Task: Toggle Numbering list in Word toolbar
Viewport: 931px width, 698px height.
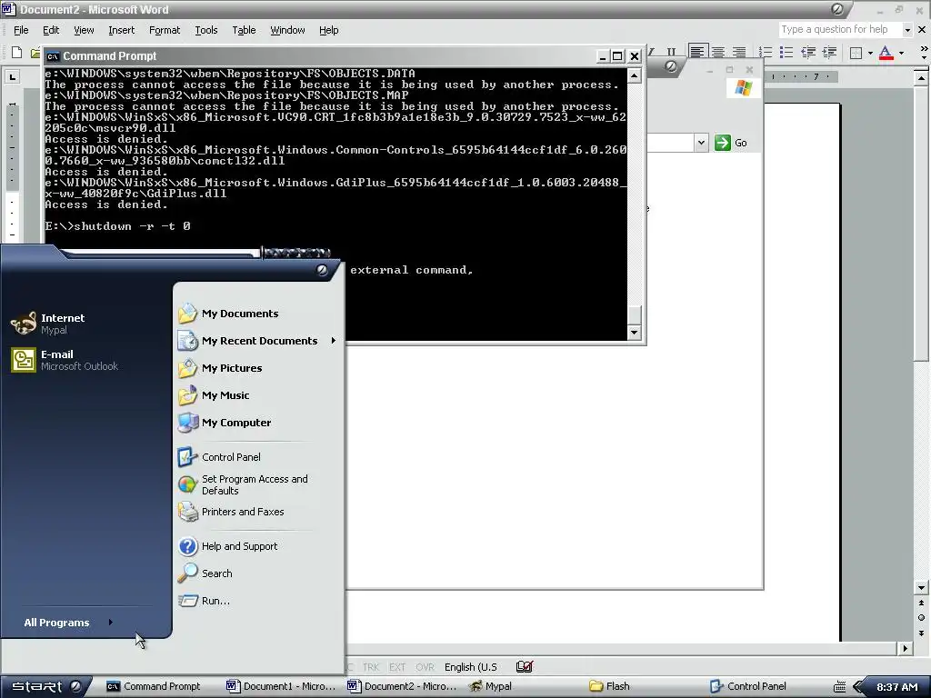Action: pyautogui.click(x=766, y=52)
